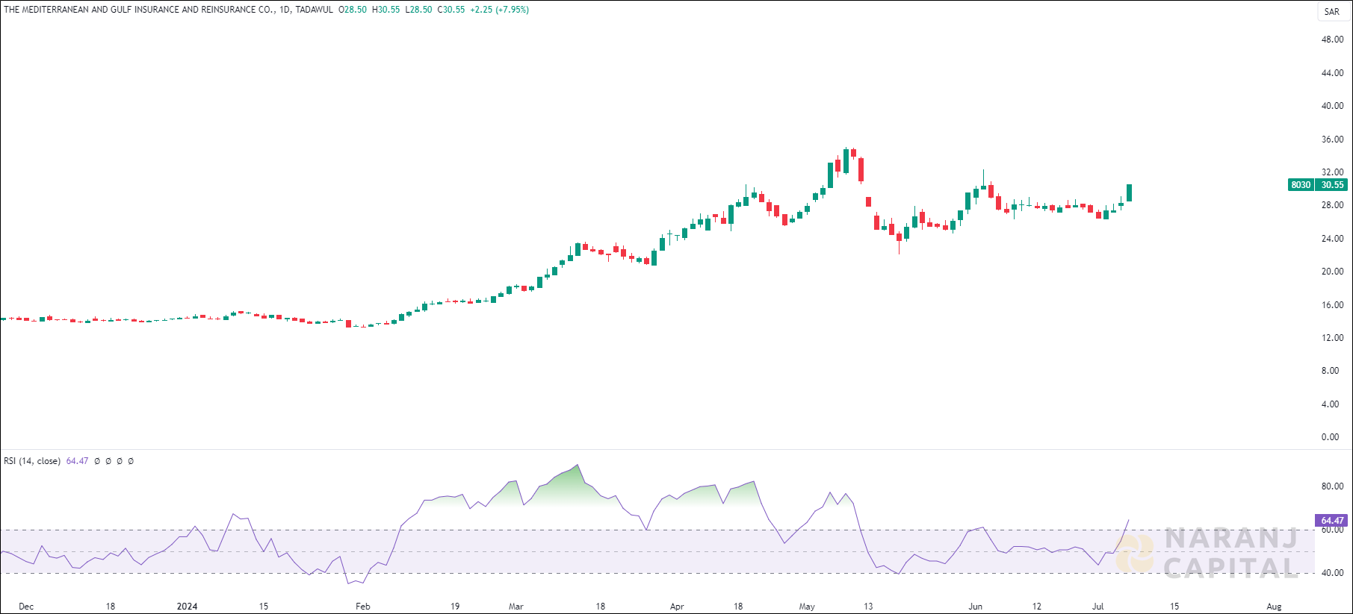Click the 12 date label after Jun

click(x=1037, y=607)
